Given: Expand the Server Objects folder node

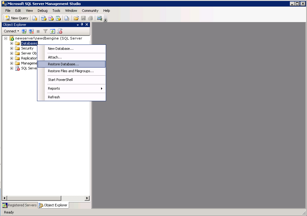Looking at the screenshot, I should (12, 53).
